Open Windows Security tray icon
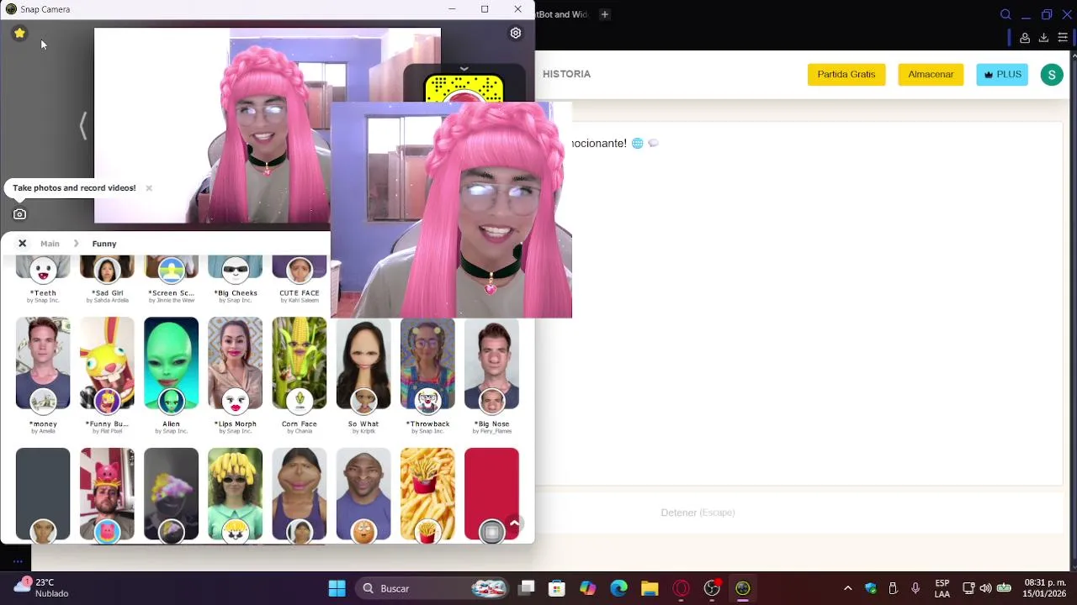The image size is (1077, 605). pos(871,588)
